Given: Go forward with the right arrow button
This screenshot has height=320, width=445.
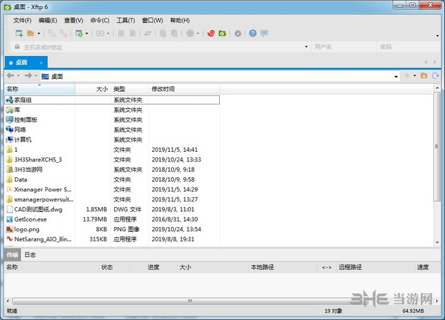Looking at the screenshot, I should [28, 76].
